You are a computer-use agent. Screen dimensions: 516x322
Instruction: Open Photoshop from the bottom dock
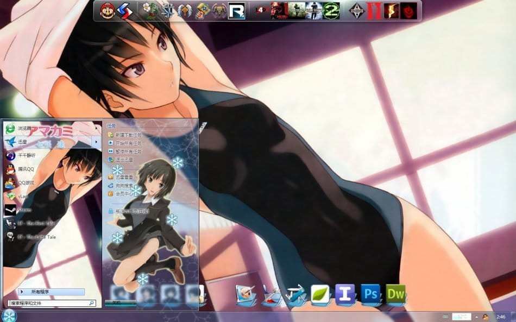(371, 294)
